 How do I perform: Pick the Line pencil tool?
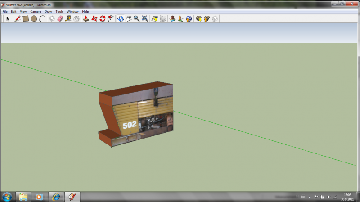(x=18, y=18)
